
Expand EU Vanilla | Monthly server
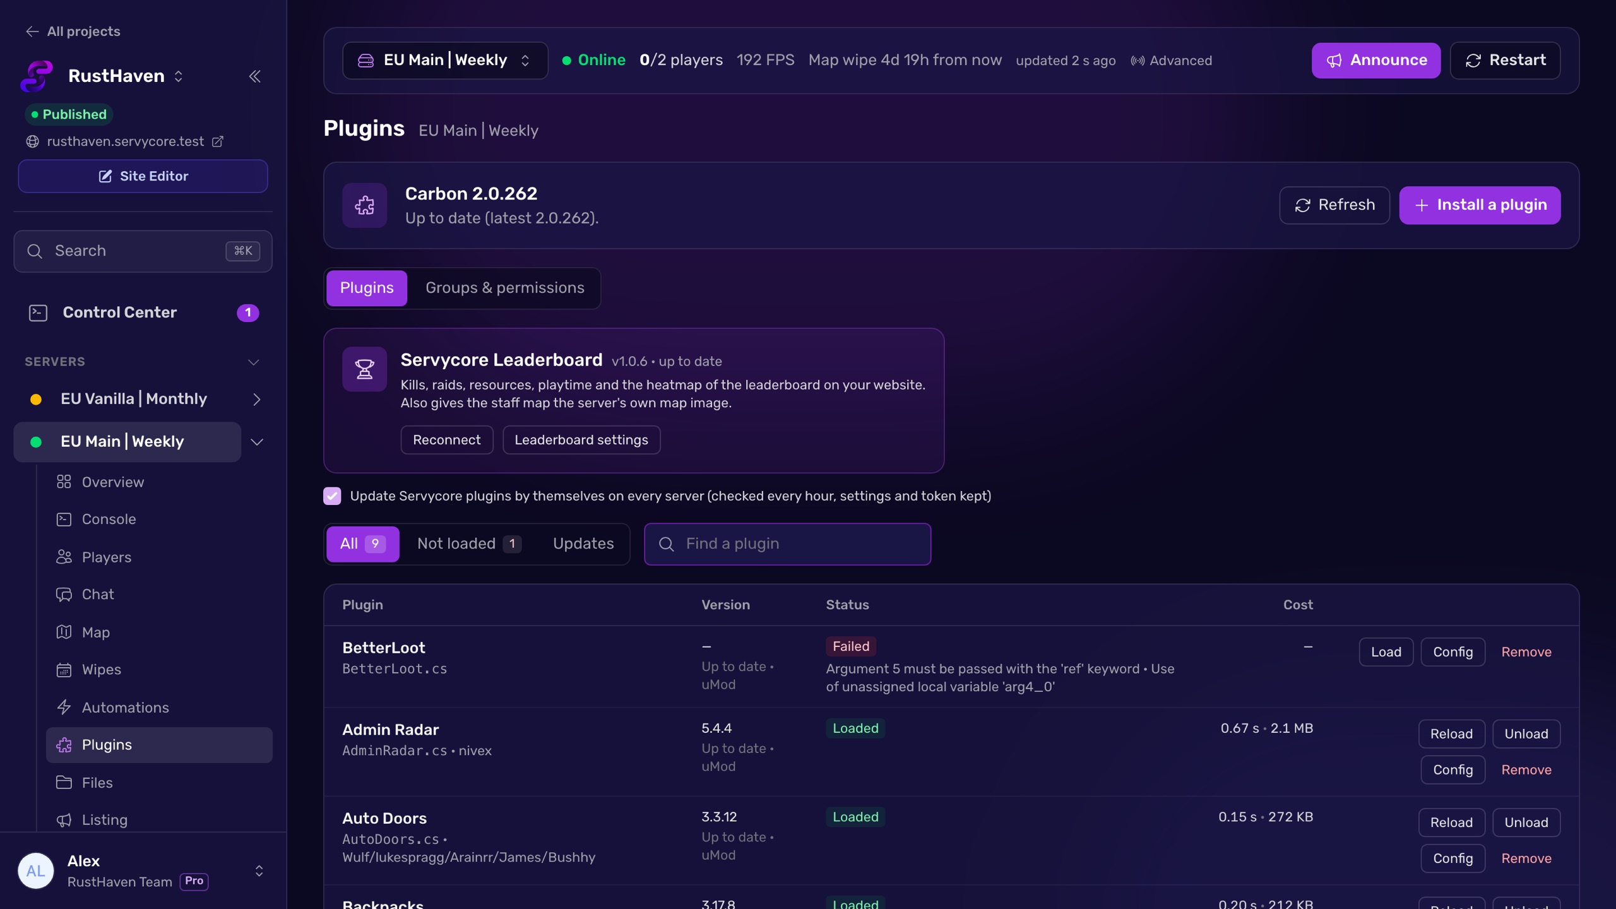pos(256,399)
